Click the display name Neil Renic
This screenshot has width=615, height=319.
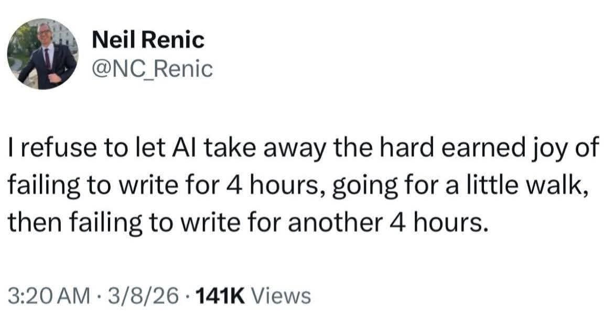(x=147, y=40)
